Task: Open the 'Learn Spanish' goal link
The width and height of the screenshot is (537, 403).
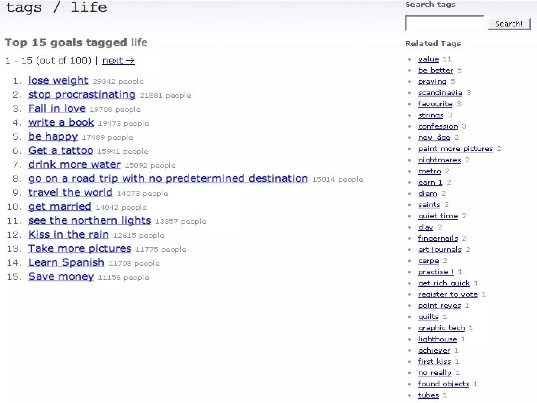Action: pos(66,262)
